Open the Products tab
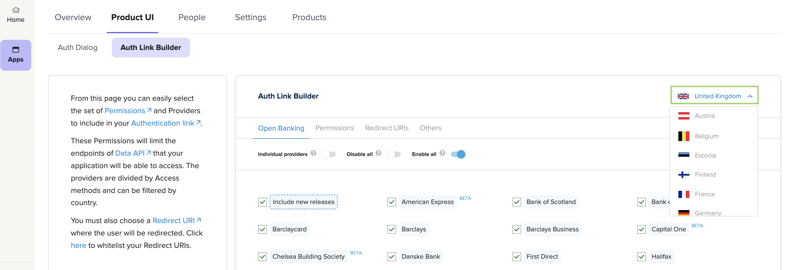Screen dimensions: 794x270 [x=309, y=17]
